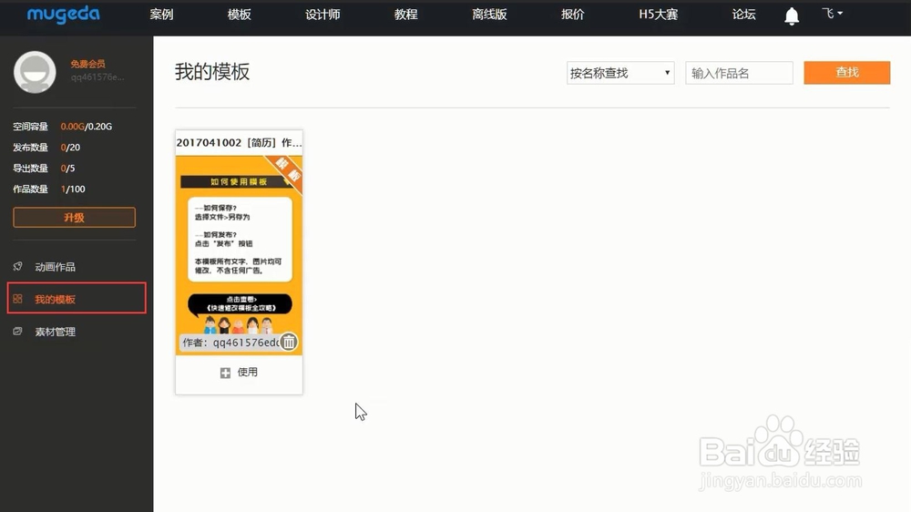Image resolution: width=911 pixels, height=512 pixels.
Task: Click the 发布数量 0/20 row
Action: pyautogui.click(x=46, y=148)
